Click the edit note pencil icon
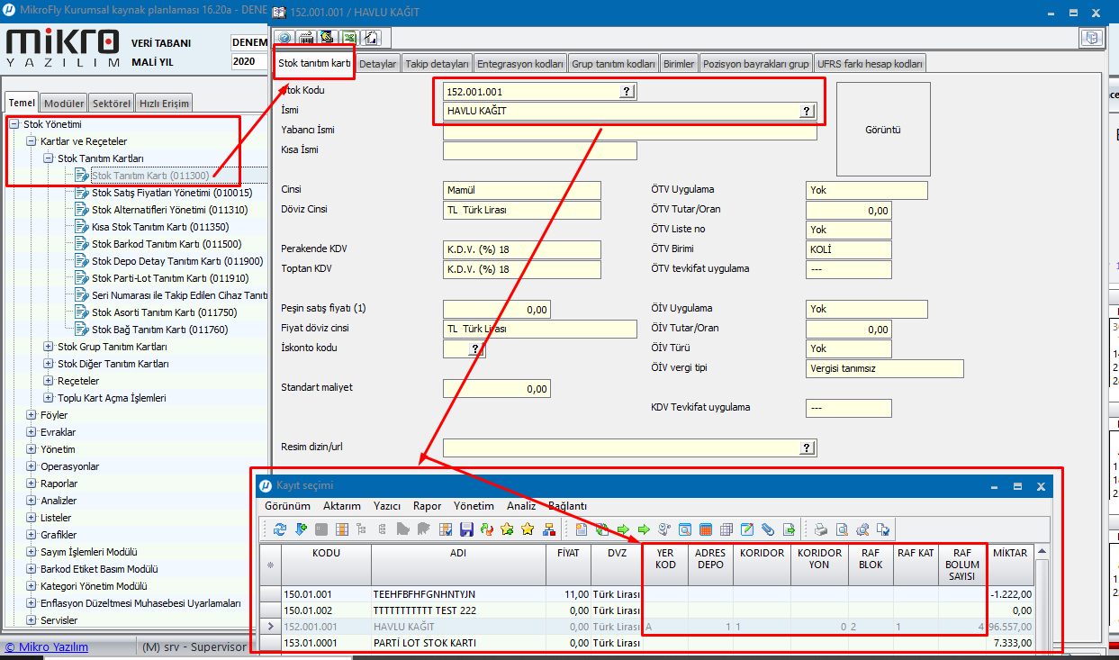The image size is (1119, 660). 747,529
